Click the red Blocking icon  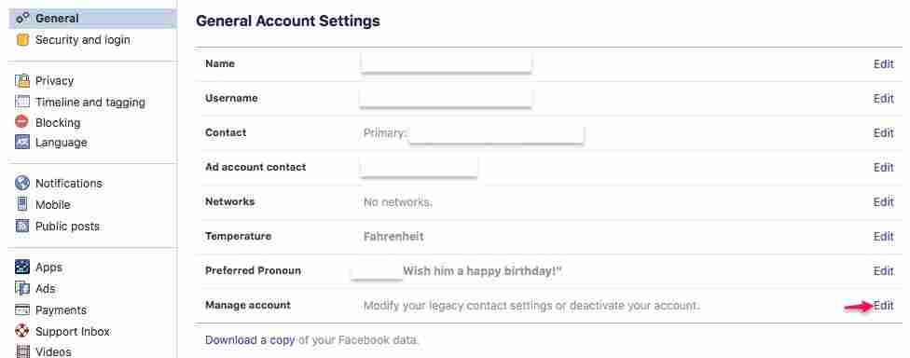[22, 122]
